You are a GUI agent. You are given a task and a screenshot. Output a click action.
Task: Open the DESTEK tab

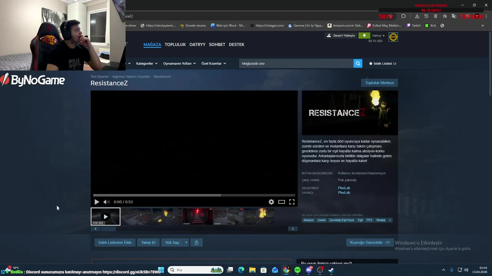[236, 44]
